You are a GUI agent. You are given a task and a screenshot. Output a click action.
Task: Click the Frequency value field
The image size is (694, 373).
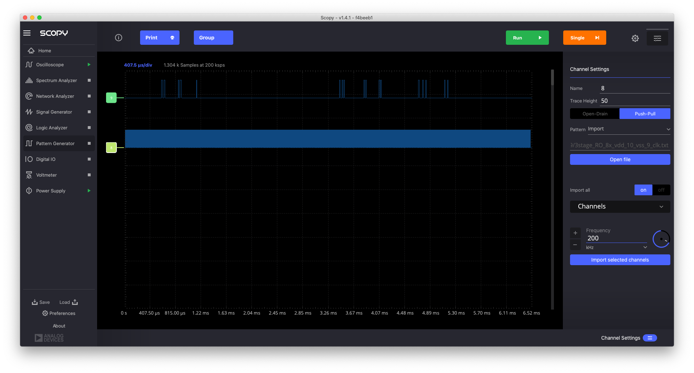pyautogui.click(x=617, y=238)
